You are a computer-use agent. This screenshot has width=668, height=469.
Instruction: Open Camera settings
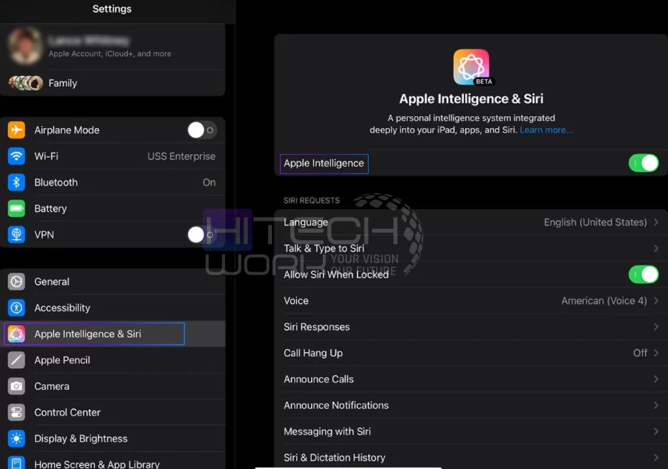point(113,386)
